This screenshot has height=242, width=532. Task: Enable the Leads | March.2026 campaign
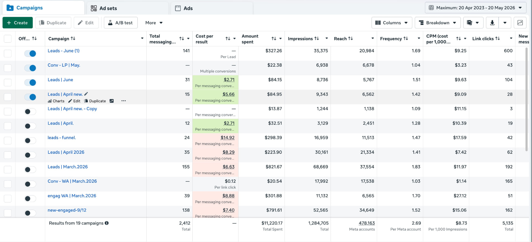click(30, 170)
